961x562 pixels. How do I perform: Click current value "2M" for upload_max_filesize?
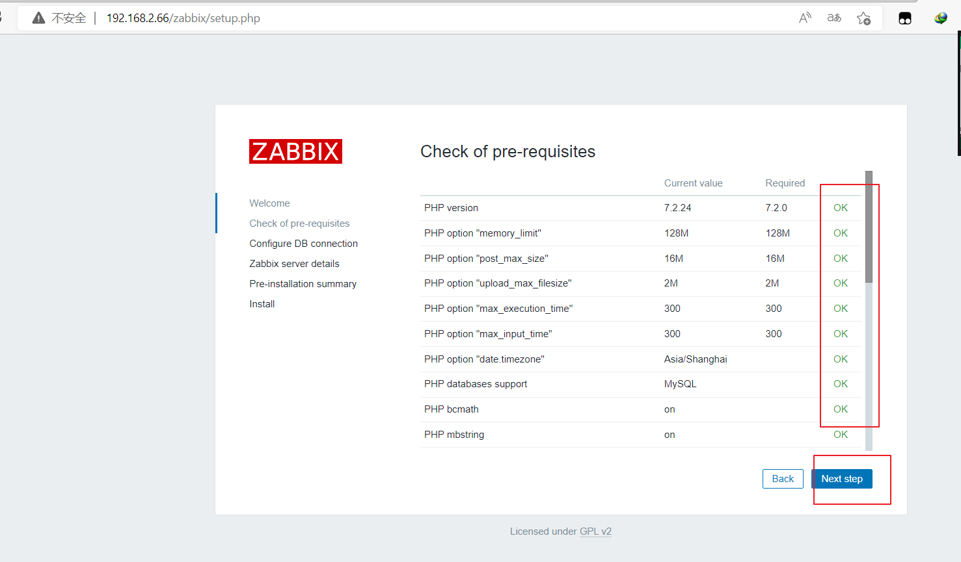pos(671,283)
